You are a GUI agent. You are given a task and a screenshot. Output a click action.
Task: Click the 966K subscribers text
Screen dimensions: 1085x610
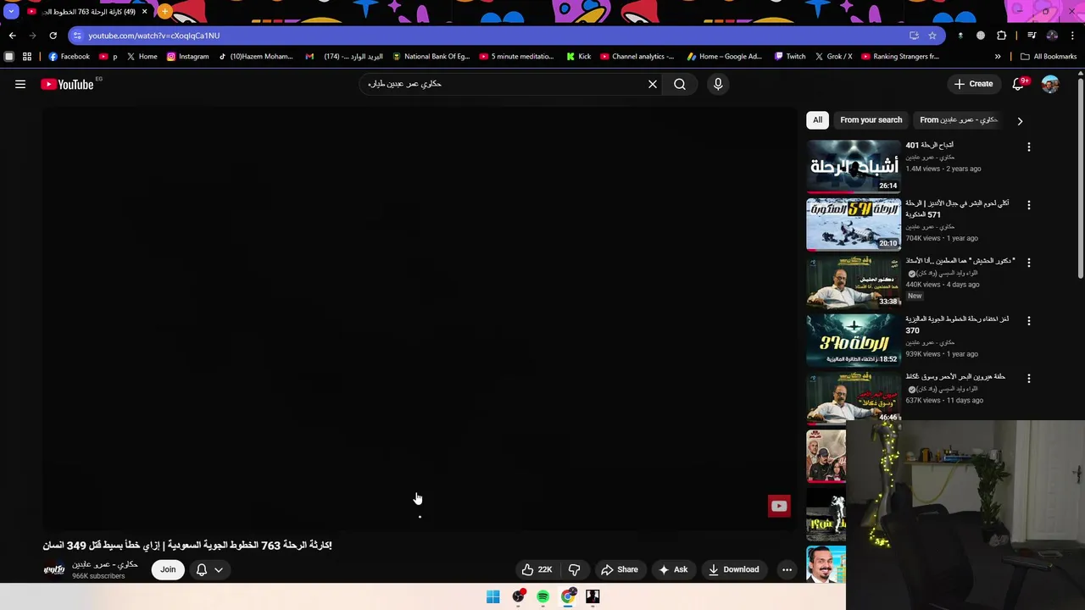(98, 576)
